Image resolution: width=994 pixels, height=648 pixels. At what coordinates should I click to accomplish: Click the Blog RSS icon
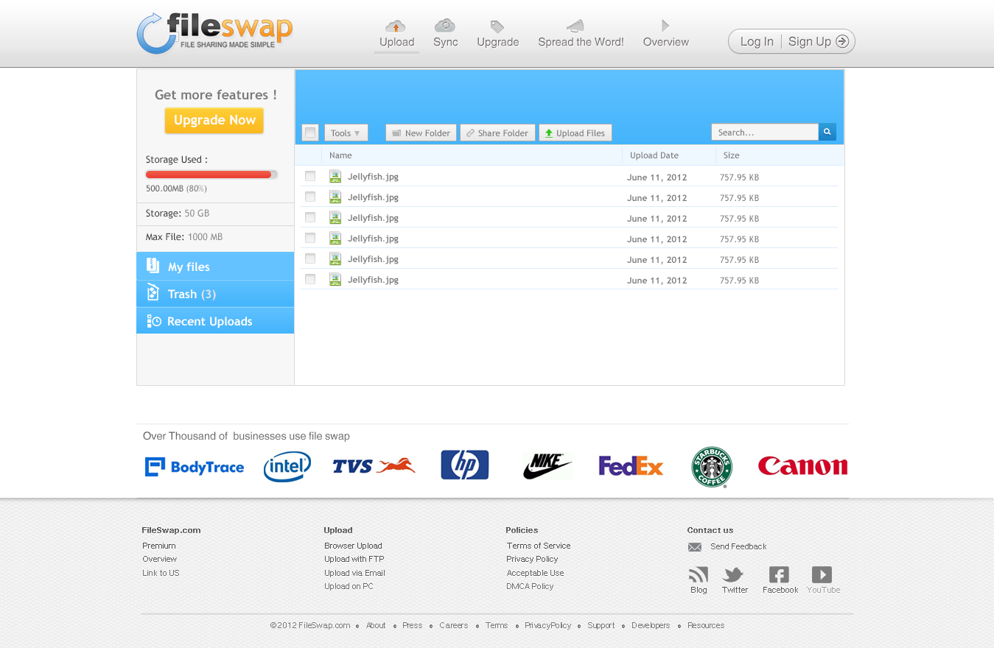[x=698, y=575]
